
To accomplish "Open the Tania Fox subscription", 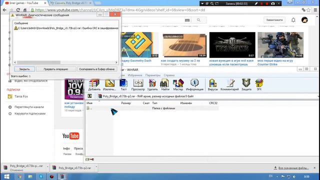I will coord(21,96).
